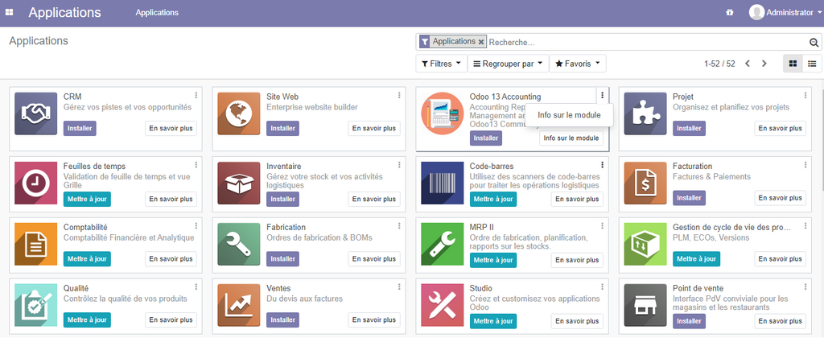This screenshot has height=338, width=824.
Task: Expand the Filtres dropdown
Action: pyautogui.click(x=441, y=64)
